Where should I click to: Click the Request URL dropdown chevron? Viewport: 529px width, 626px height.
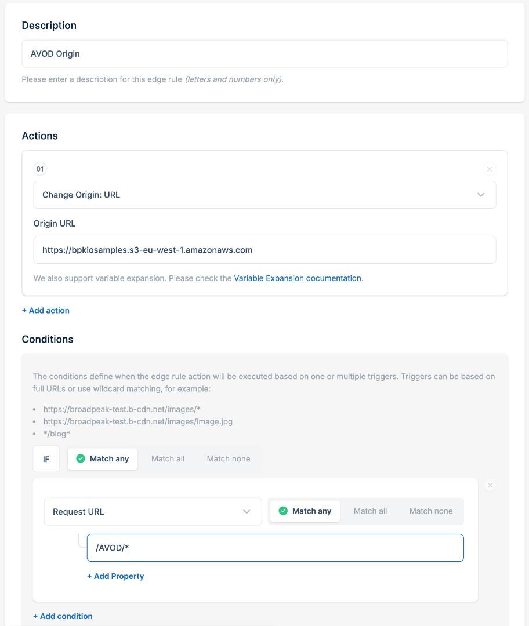click(x=247, y=512)
